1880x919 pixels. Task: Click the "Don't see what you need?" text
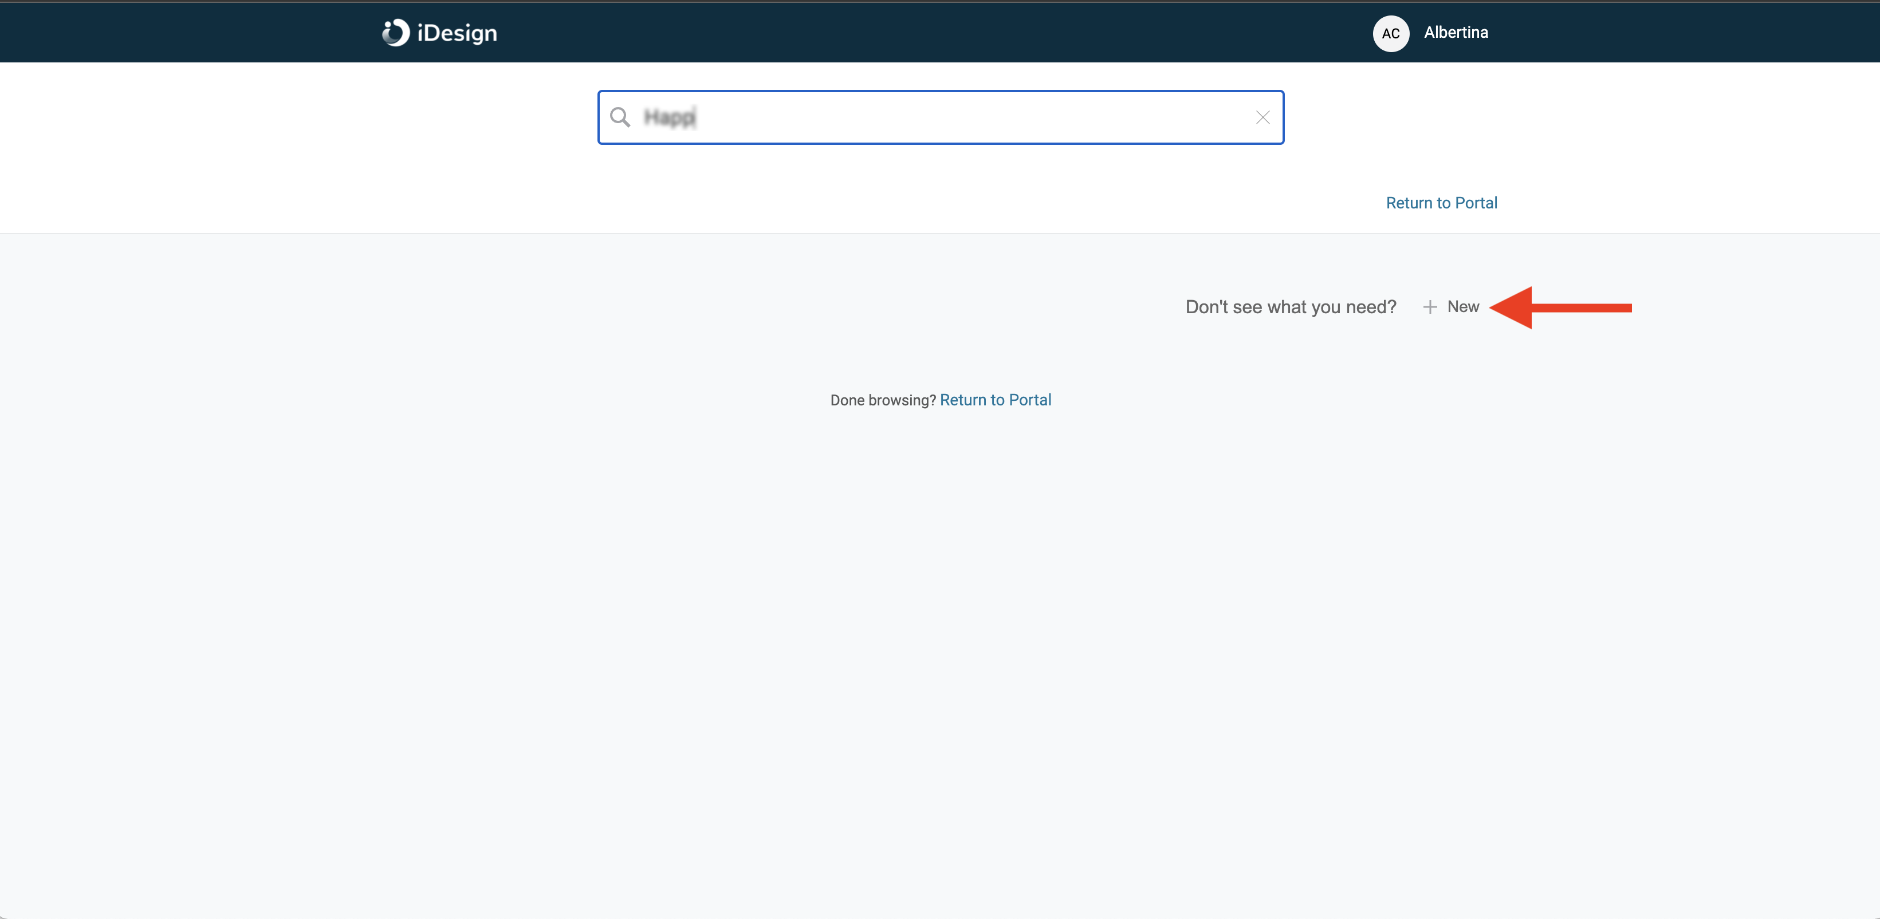(1291, 307)
